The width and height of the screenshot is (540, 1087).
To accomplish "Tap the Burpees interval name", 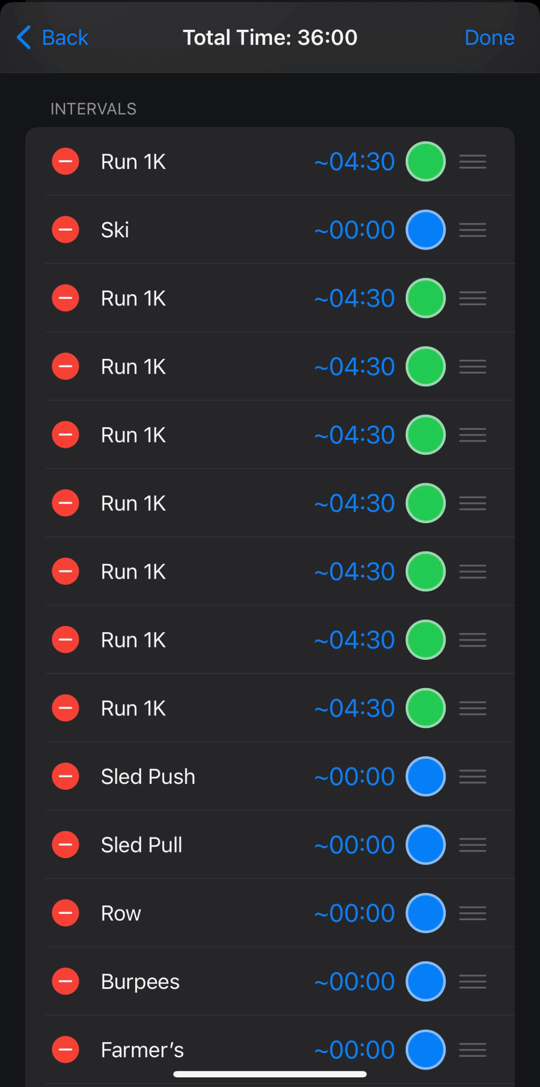I will click(140, 981).
